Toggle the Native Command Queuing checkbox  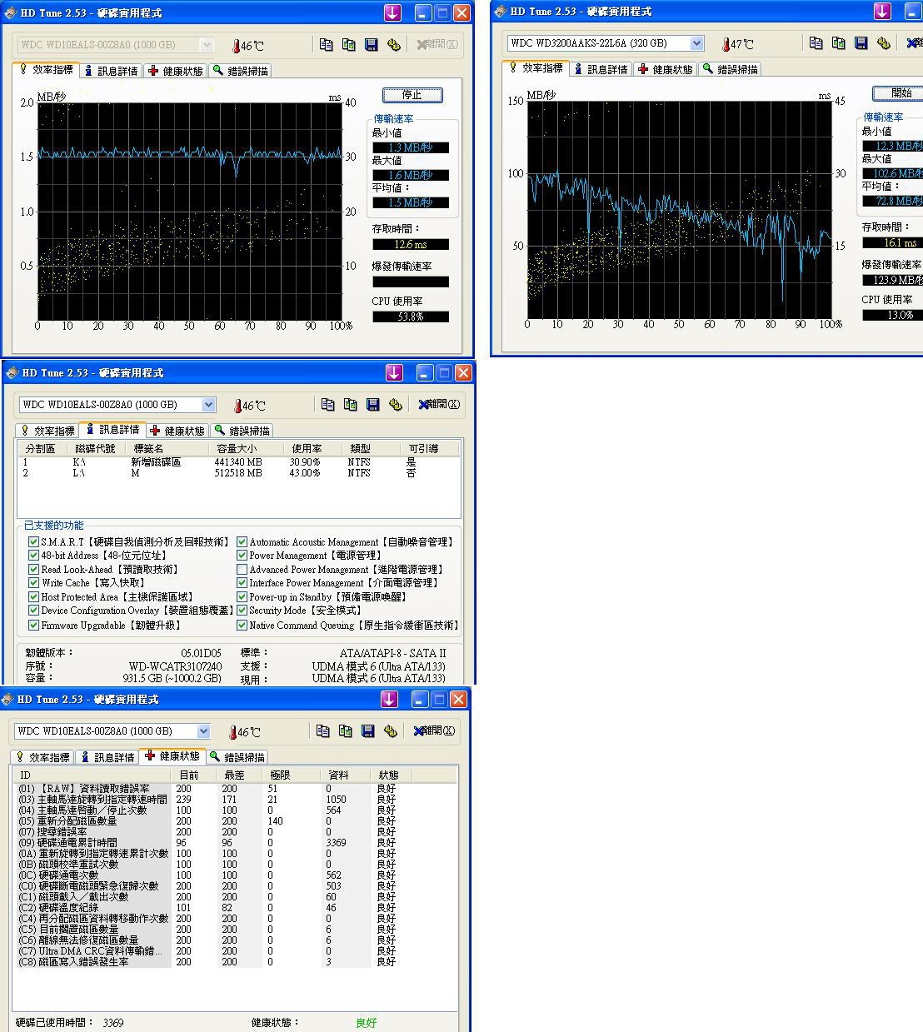tap(242, 626)
